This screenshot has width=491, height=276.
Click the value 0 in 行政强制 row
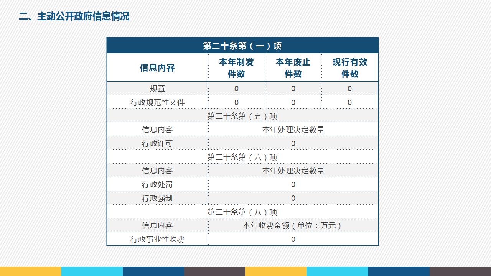[x=293, y=198]
